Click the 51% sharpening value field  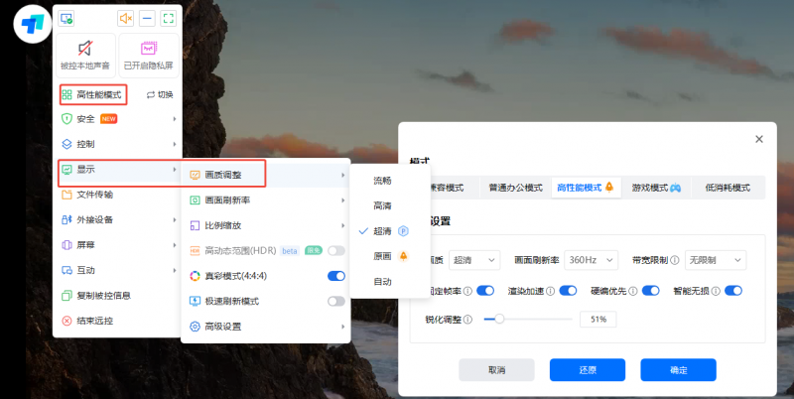pyautogui.click(x=598, y=320)
